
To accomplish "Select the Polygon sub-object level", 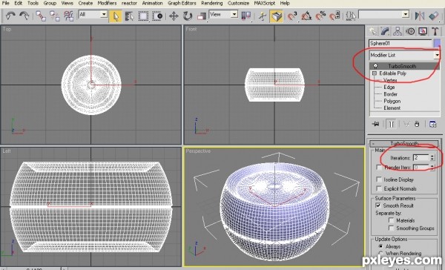I will pyautogui.click(x=392, y=101).
